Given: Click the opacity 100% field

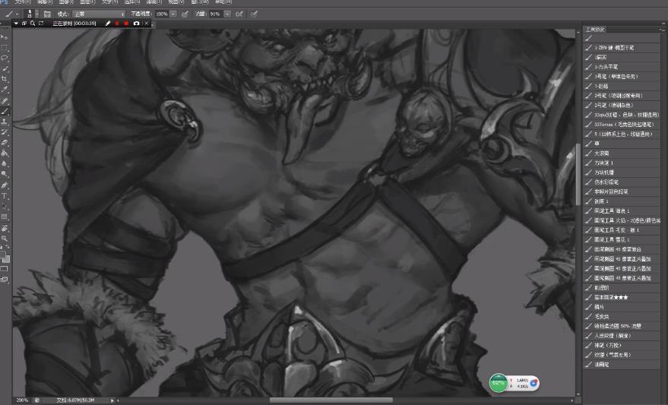Looking at the screenshot, I should (x=162, y=14).
